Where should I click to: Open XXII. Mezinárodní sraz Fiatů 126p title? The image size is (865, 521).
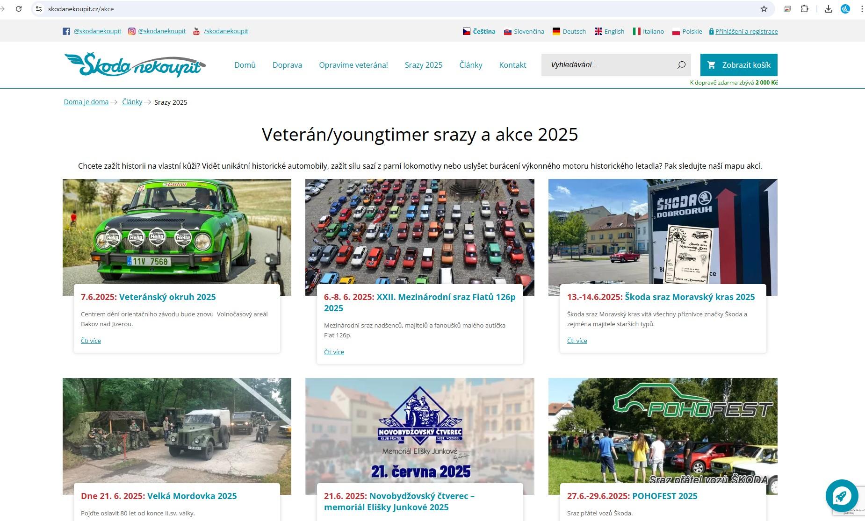coord(420,303)
